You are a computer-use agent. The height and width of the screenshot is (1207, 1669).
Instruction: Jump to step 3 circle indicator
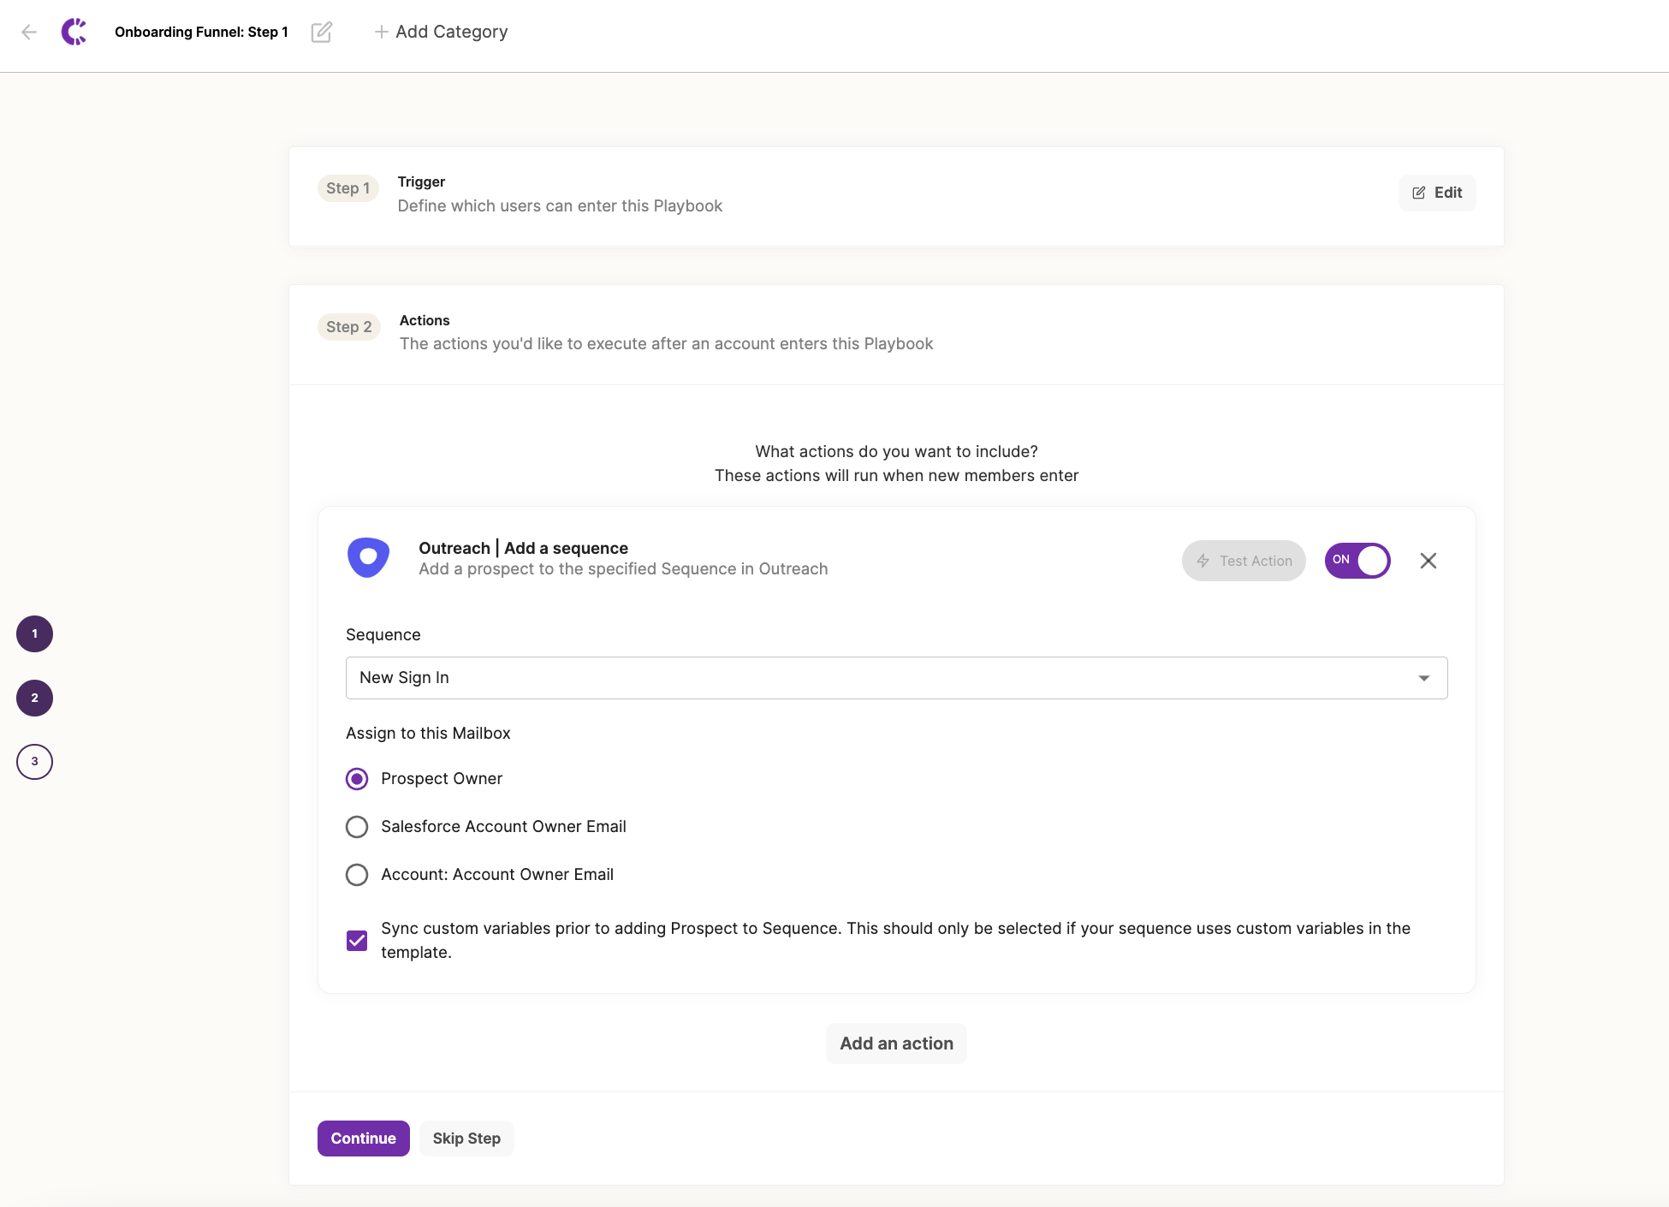(34, 762)
